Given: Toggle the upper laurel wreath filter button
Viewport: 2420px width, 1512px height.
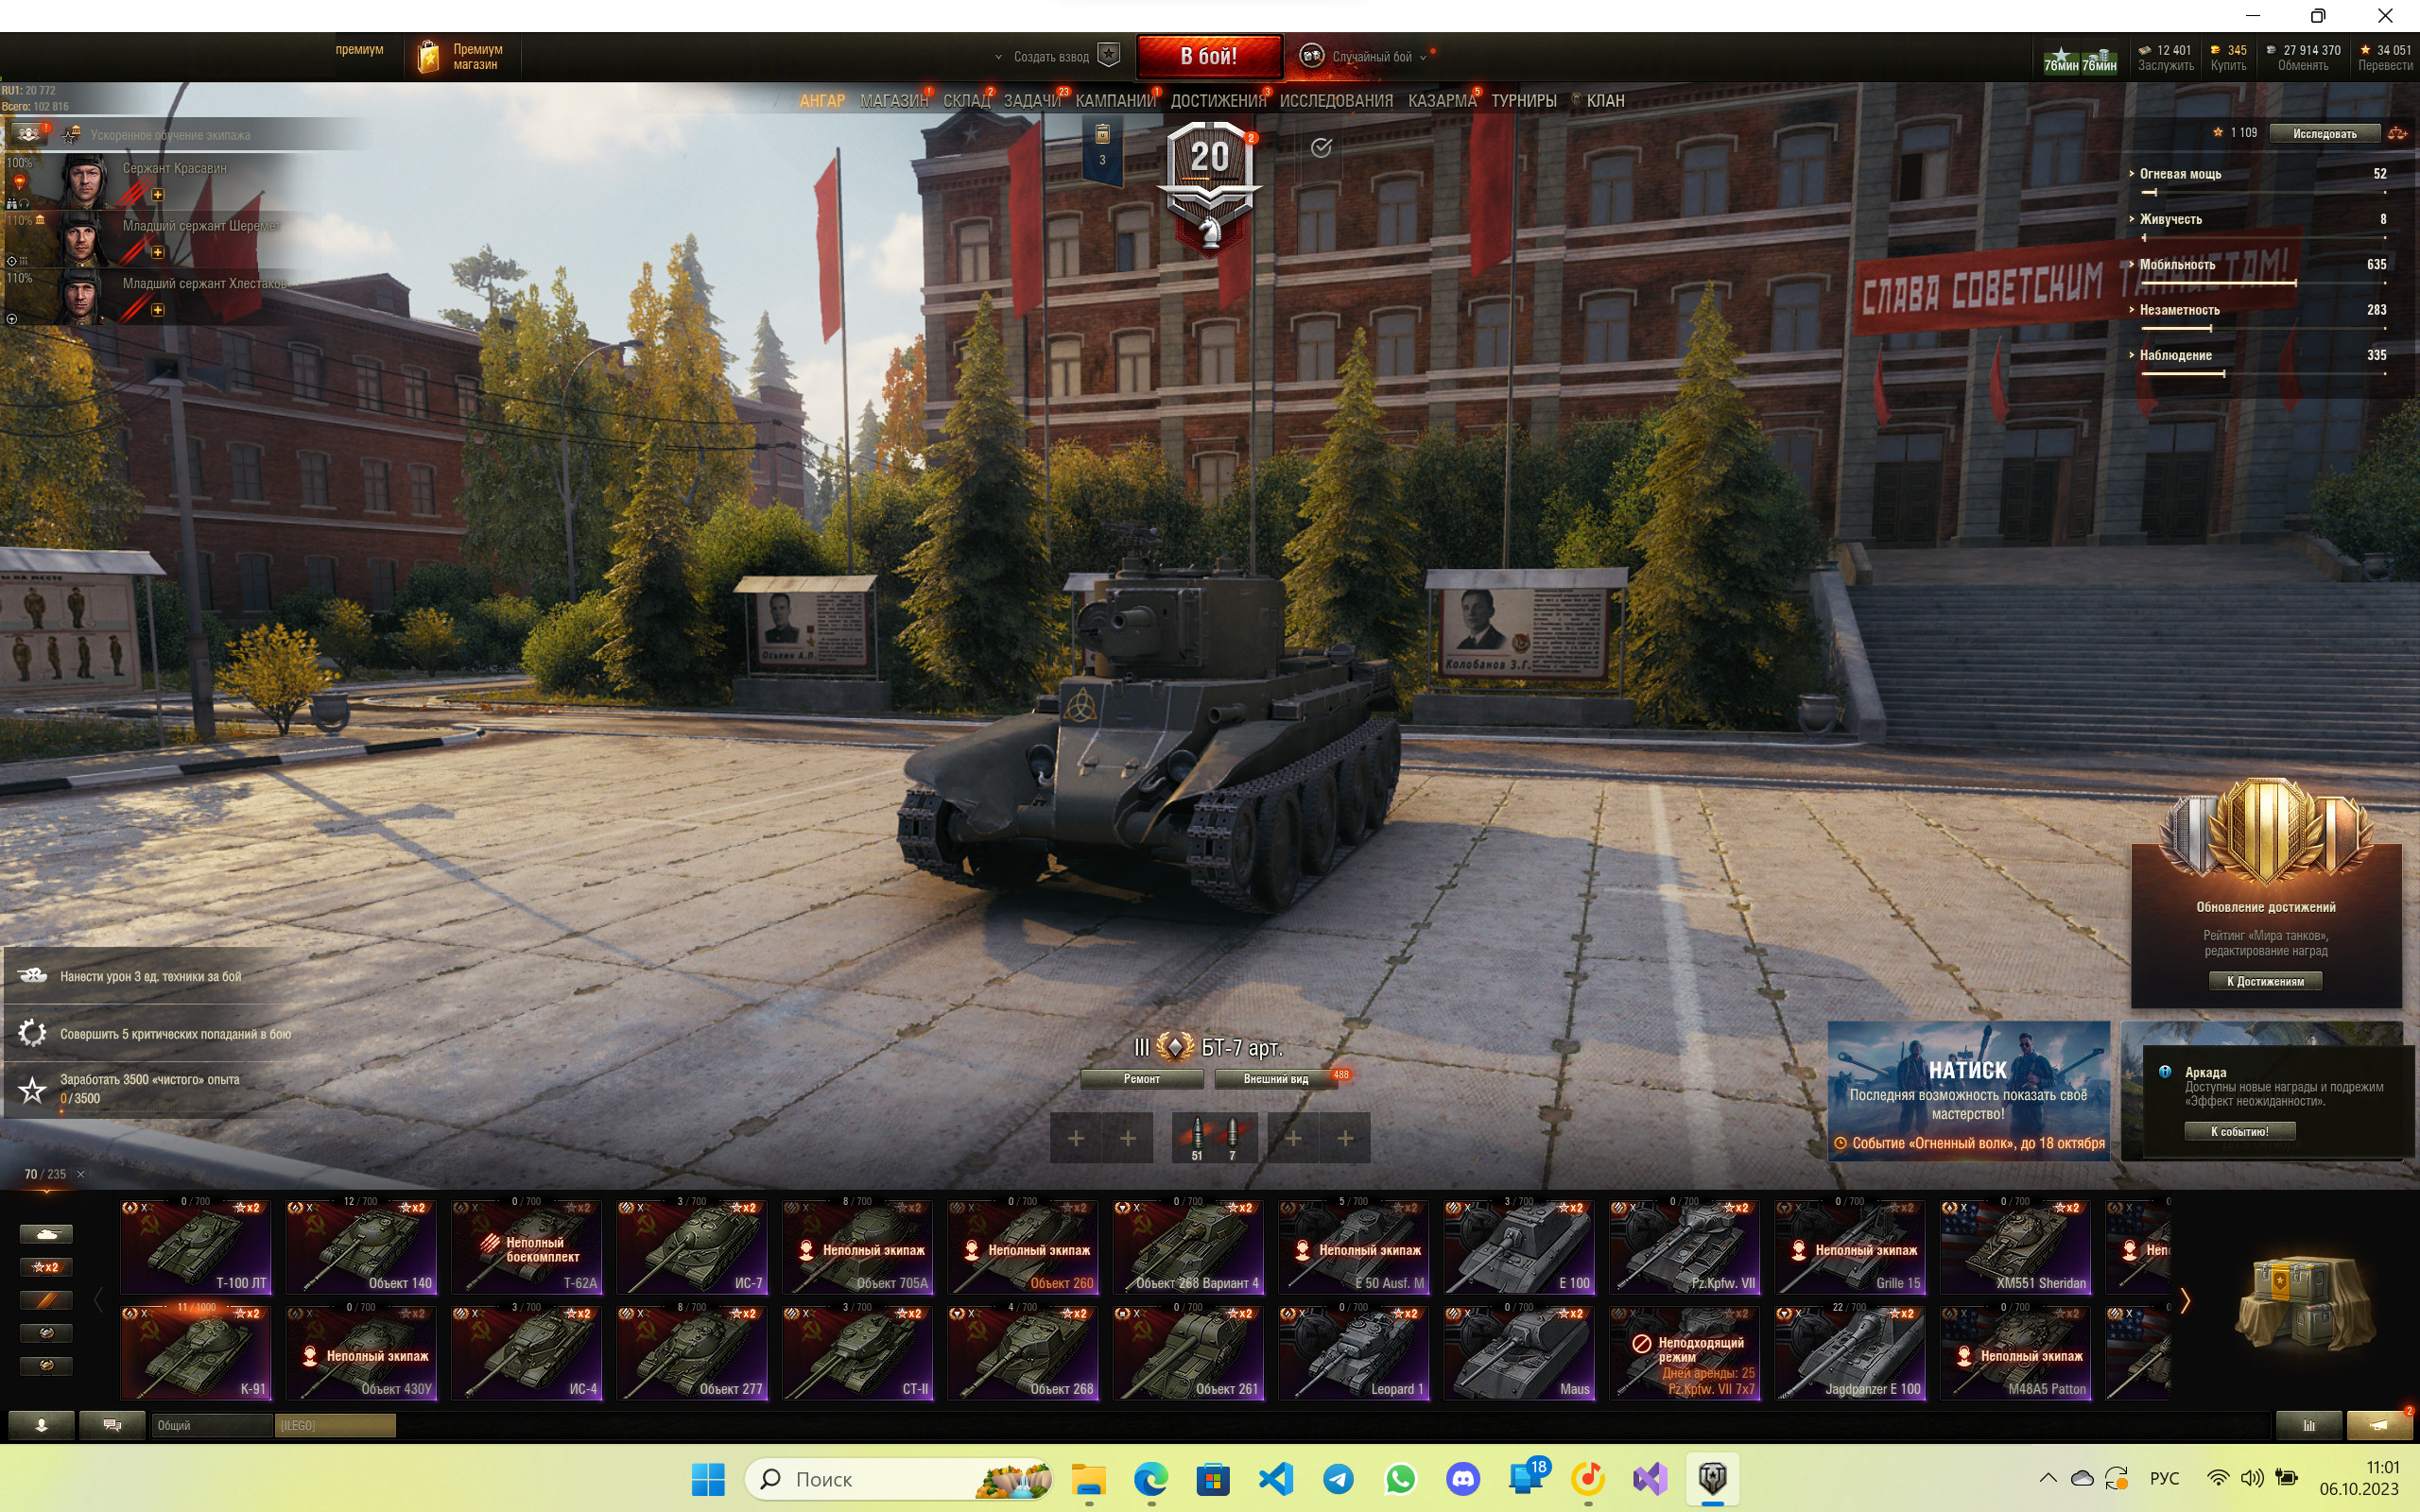Looking at the screenshot, I should tap(46, 1333).
